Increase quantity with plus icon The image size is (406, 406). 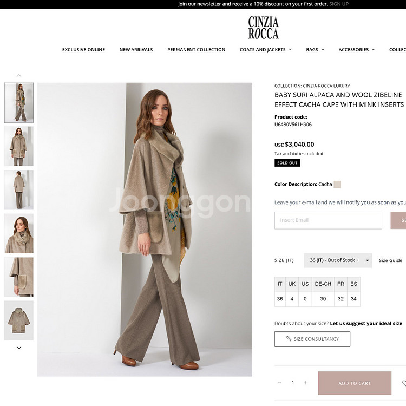point(306,383)
